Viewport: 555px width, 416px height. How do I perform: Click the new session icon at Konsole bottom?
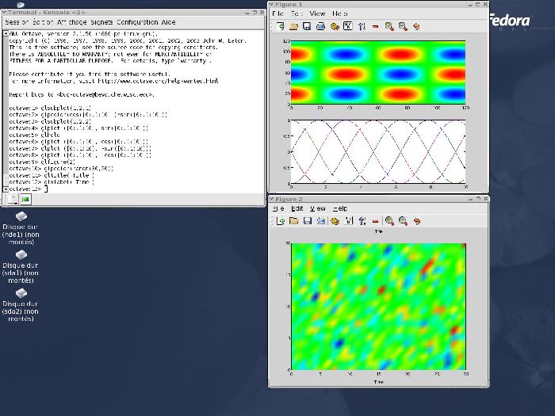tap(11, 199)
